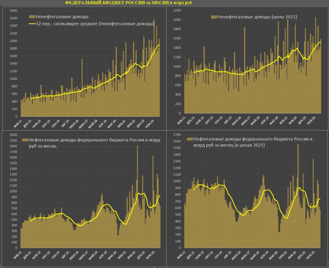Click the 2800 y-axis label in top-left chart
This screenshot has height=268, width=329.
coord(13,11)
